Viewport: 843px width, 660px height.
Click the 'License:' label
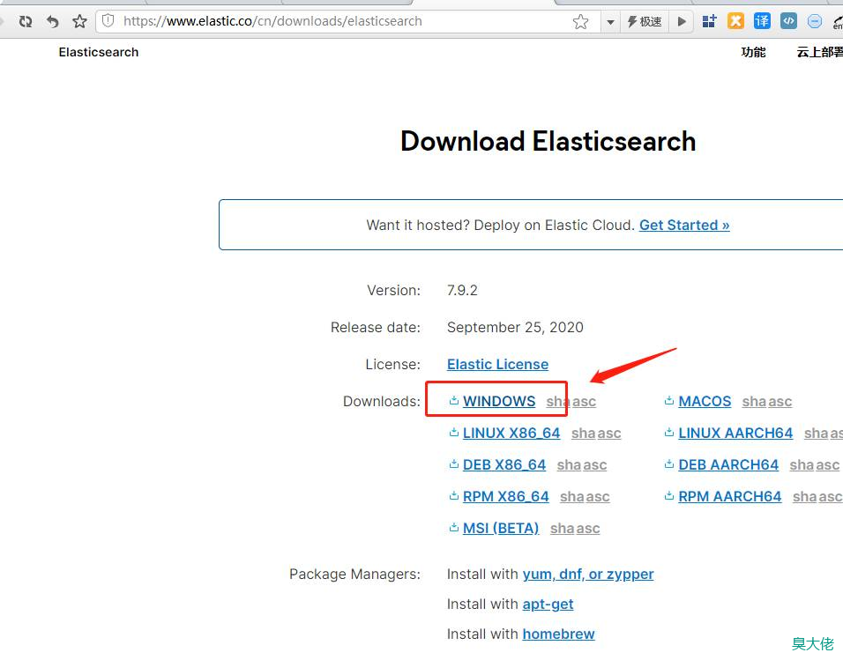tap(393, 365)
